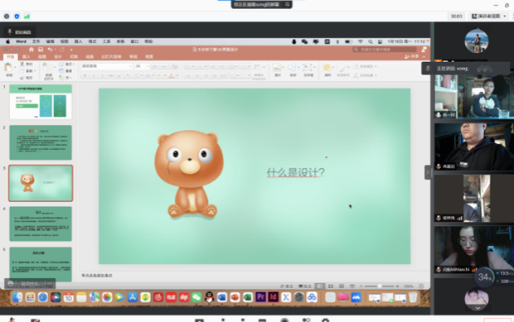Click the Share button in PowerPoint
Screen dimensions: 514x322
pyautogui.click(x=412, y=56)
